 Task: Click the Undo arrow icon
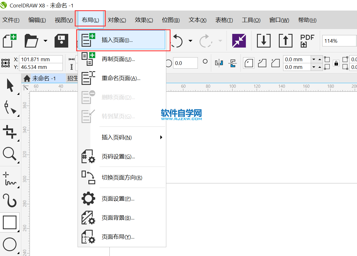(177, 41)
